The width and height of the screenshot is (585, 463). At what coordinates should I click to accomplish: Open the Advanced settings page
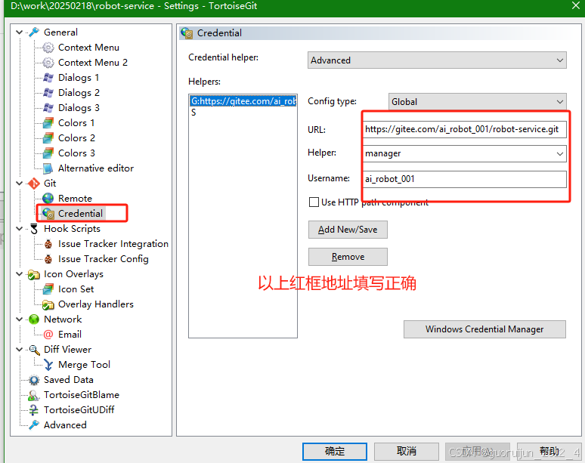[65, 425]
